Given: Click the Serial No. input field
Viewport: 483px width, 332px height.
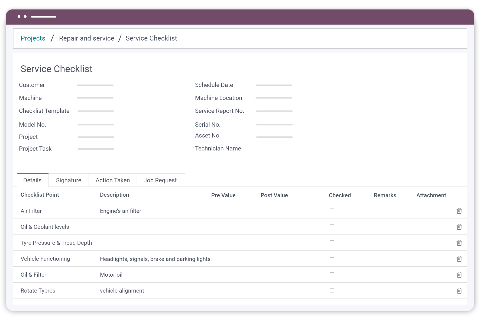Looking at the screenshot, I should point(274,125).
